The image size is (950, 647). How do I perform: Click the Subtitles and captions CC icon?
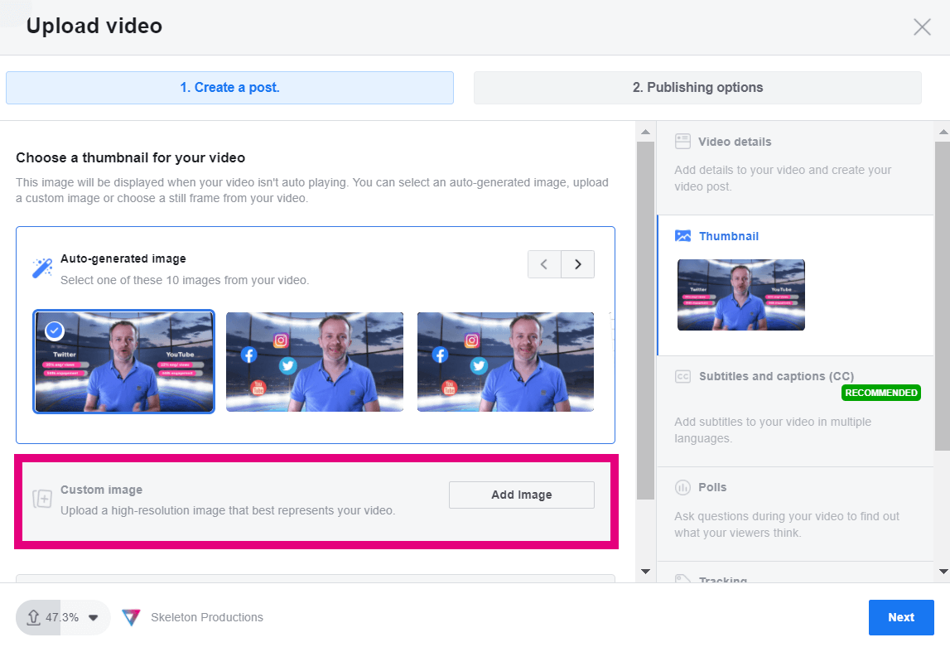click(x=682, y=376)
